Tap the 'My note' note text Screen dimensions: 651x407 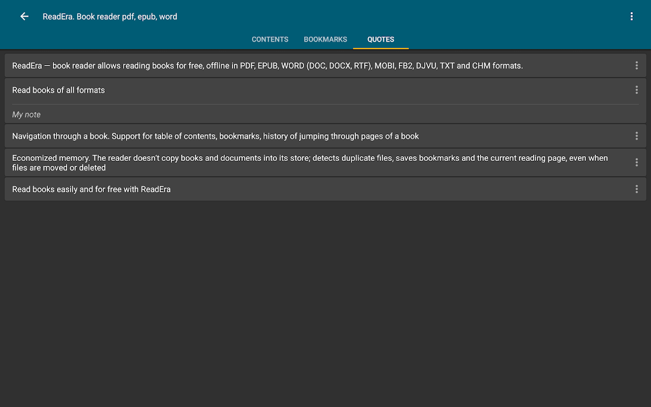26,114
